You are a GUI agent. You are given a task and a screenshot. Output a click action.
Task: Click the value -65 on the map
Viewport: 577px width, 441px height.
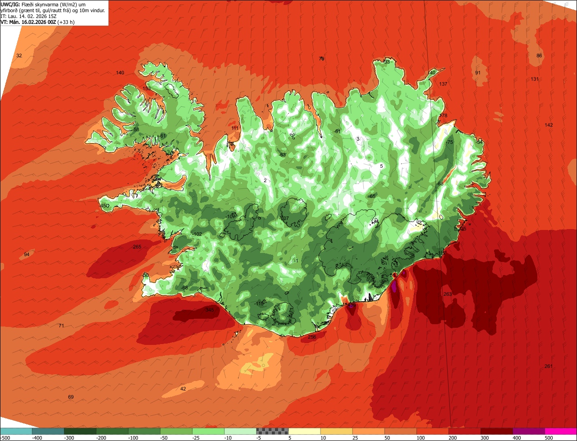[371, 196]
